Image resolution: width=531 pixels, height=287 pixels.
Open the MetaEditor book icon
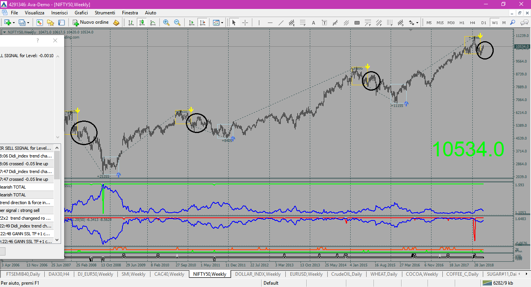(116, 23)
